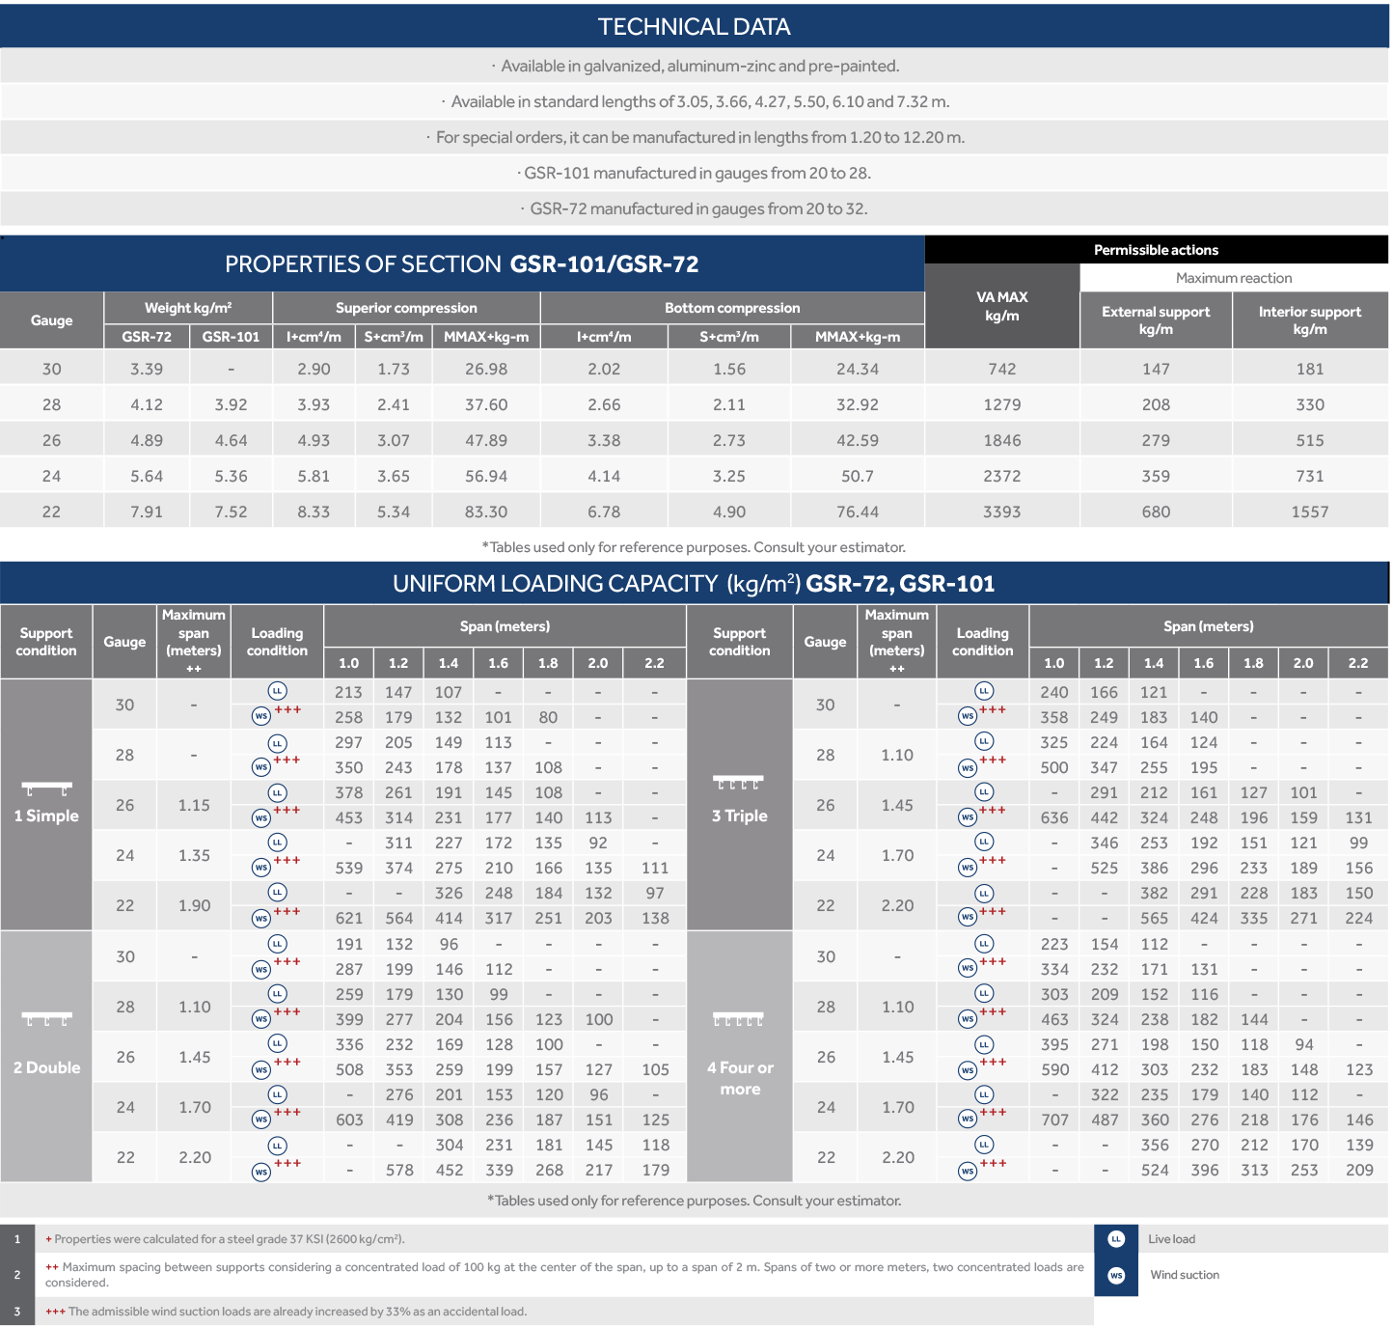The width and height of the screenshot is (1393, 1327).
Task: Select the Superior compression column header
Action: coord(406,308)
